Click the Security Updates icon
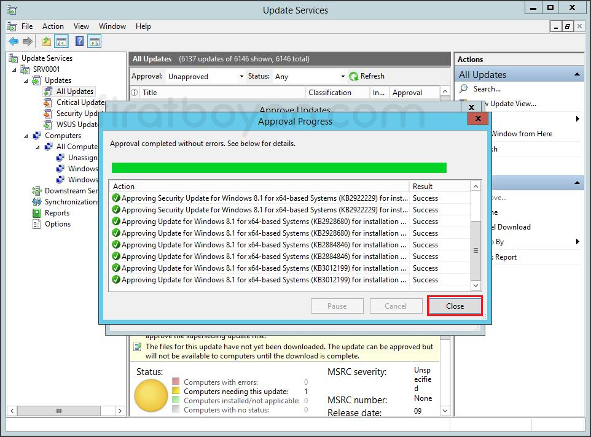Viewport: 591px width, 437px height. tap(49, 114)
